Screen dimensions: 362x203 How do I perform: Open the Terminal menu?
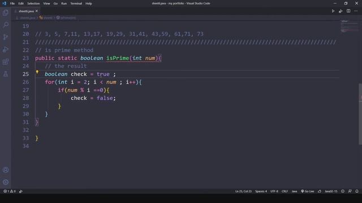pyautogui.click(x=76, y=3)
